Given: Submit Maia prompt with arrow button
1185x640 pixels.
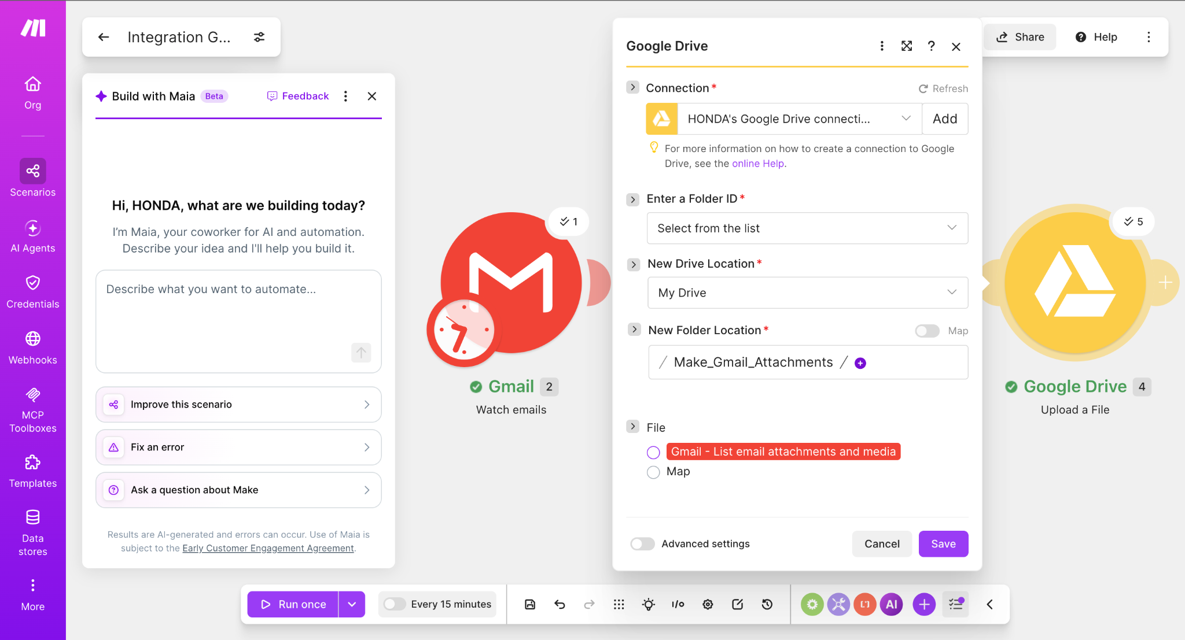Looking at the screenshot, I should tap(361, 352).
